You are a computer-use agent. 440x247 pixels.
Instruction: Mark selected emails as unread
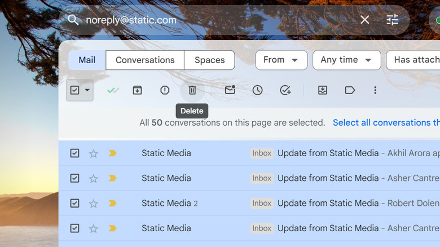[230, 90]
